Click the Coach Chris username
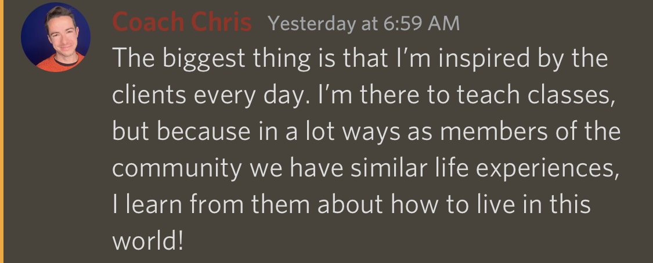This screenshot has width=653, height=263. (182, 22)
